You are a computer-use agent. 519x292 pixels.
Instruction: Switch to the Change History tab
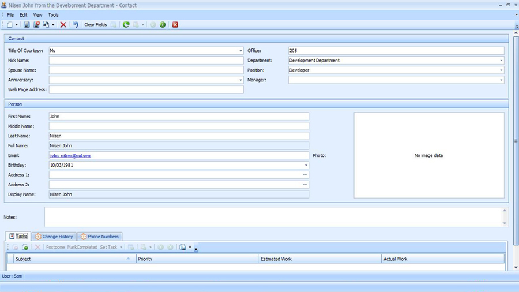[x=54, y=237]
